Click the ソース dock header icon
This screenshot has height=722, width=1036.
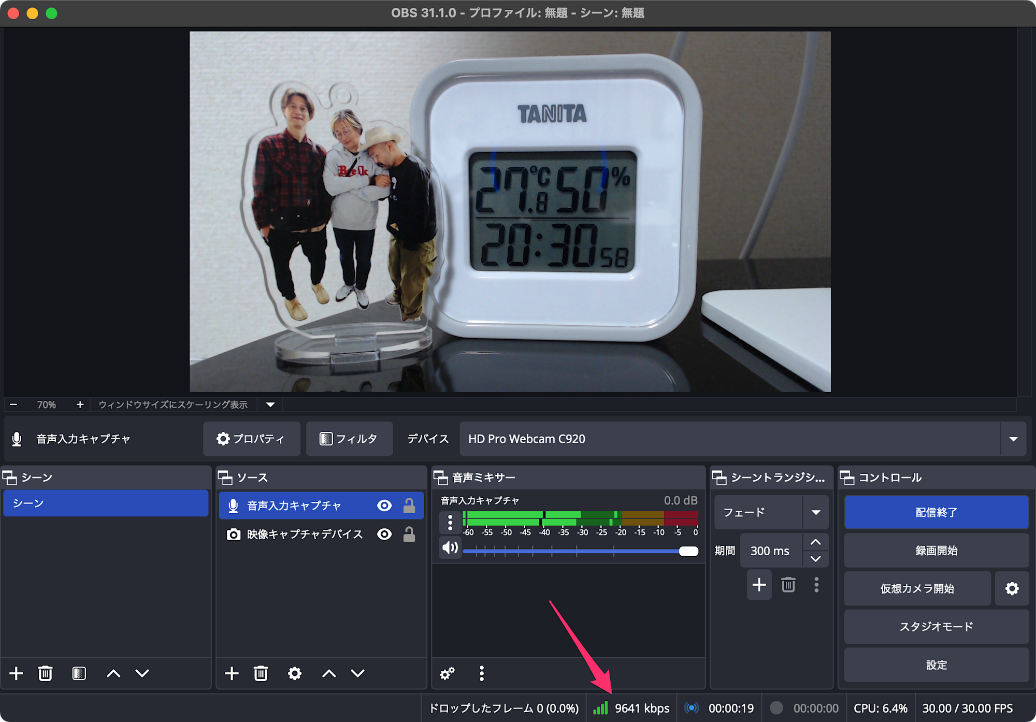pos(225,477)
